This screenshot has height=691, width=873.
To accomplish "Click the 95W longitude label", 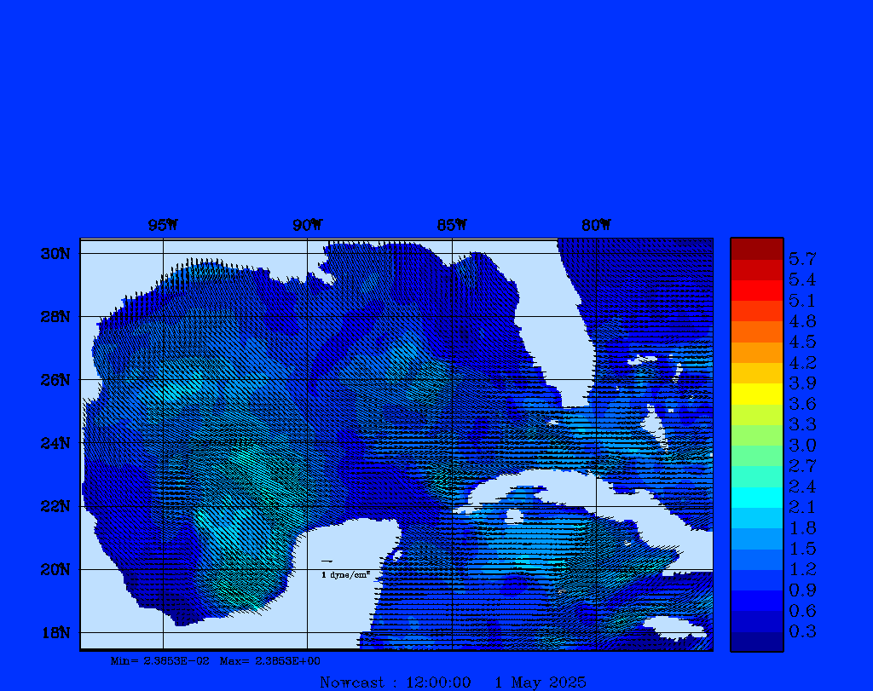I will pos(163,226).
